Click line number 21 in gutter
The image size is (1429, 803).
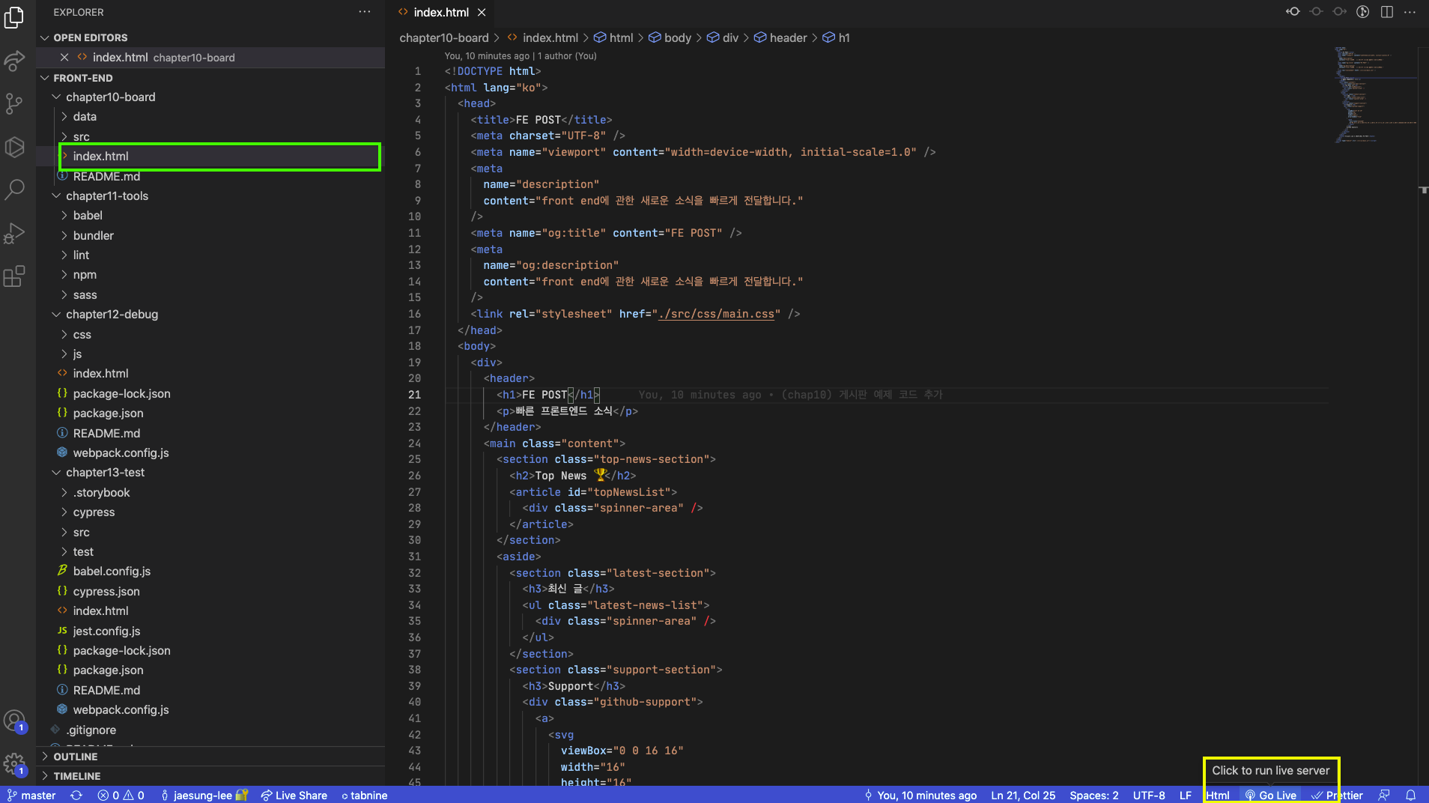414,395
